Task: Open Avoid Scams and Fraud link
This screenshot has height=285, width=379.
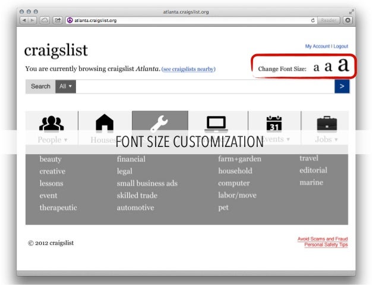Action: point(323,239)
